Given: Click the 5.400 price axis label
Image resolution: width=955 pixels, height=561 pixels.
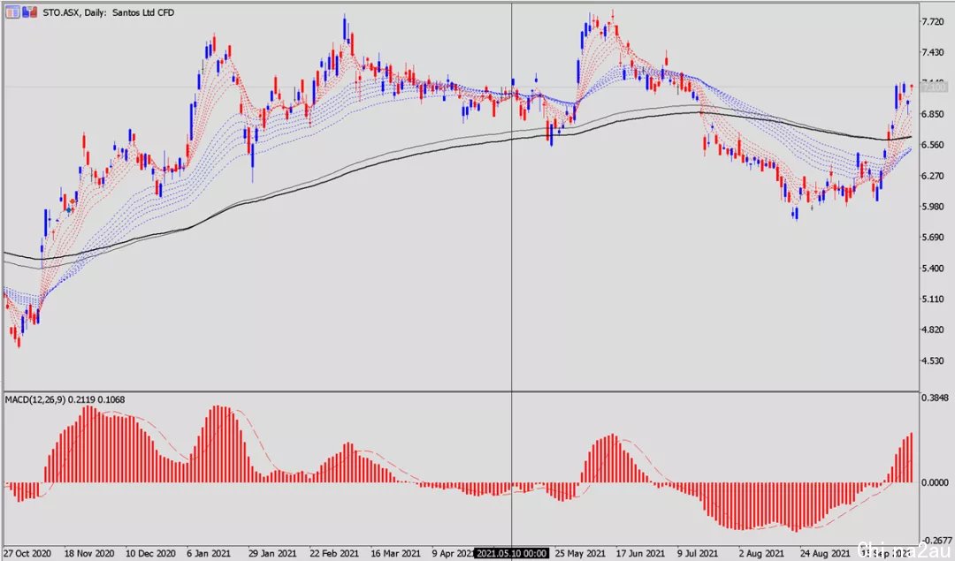Looking at the screenshot, I should tap(933, 268).
